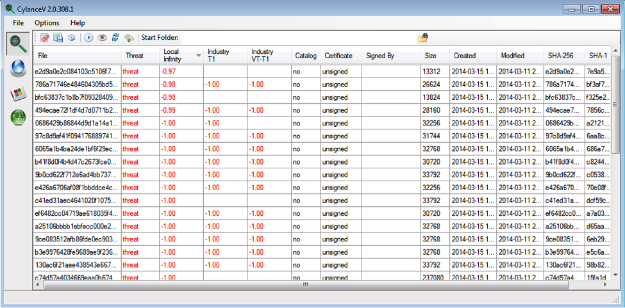Image resolution: width=625 pixels, height=308 pixels.
Task: Select file row 786a71746e484604305bd5...
Action: coord(322,85)
